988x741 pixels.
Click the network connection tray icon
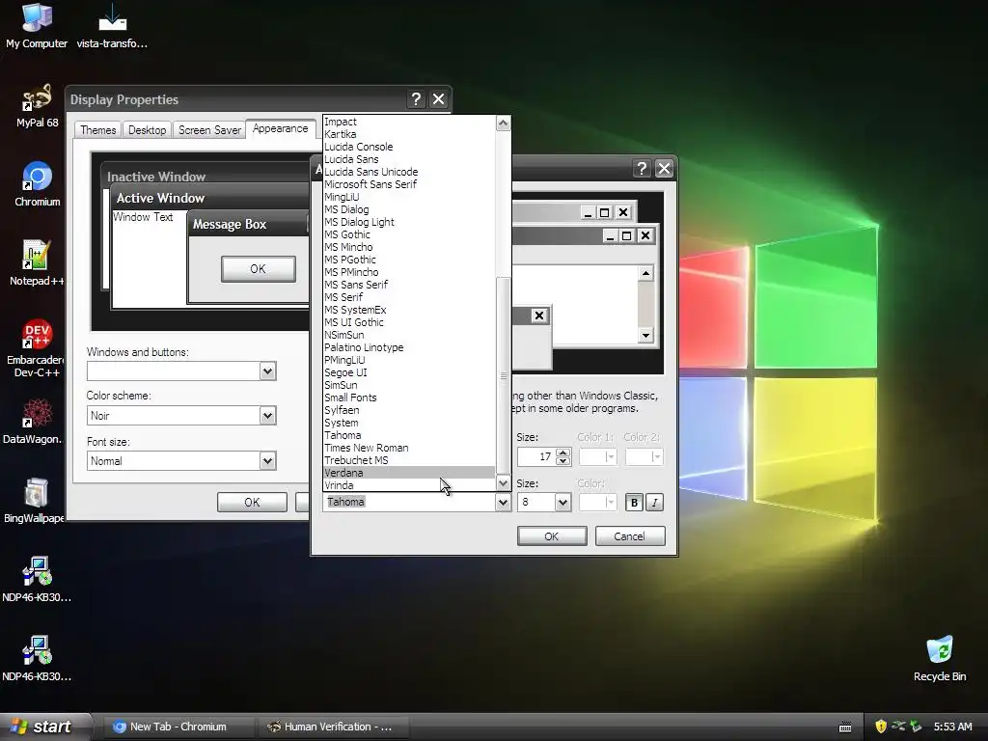(x=898, y=727)
